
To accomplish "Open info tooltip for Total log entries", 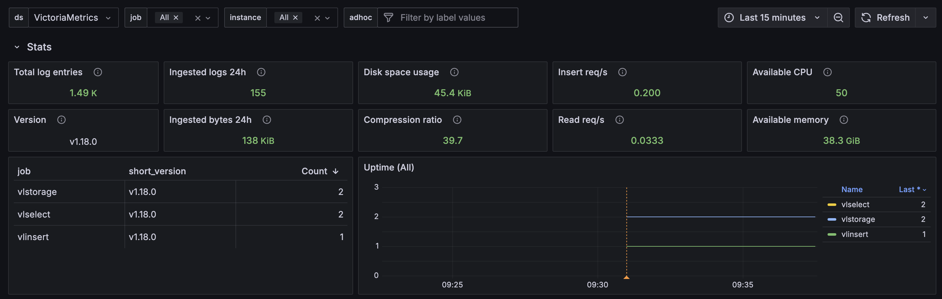I will click(x=98, y=72).
